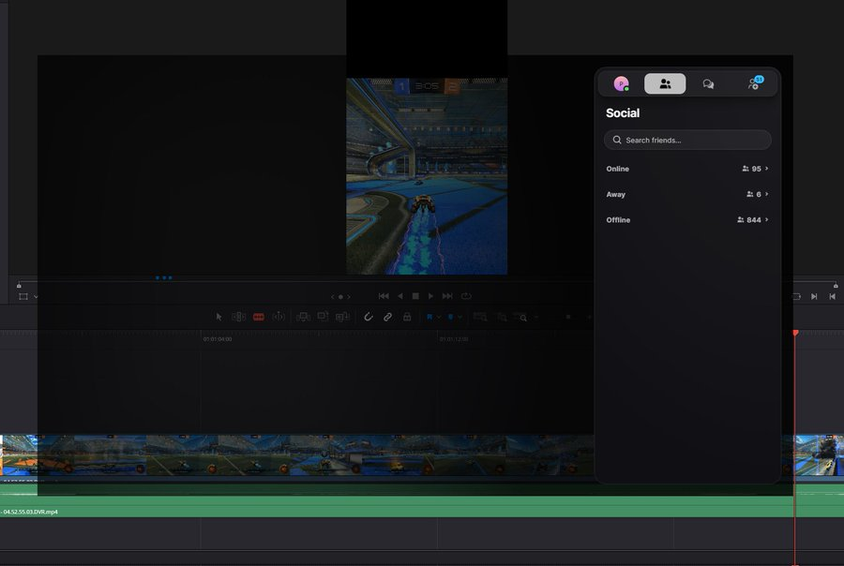Click the red timeline playhead marker
This screenshot has width=844, height=566.
[x=795, y=333]
